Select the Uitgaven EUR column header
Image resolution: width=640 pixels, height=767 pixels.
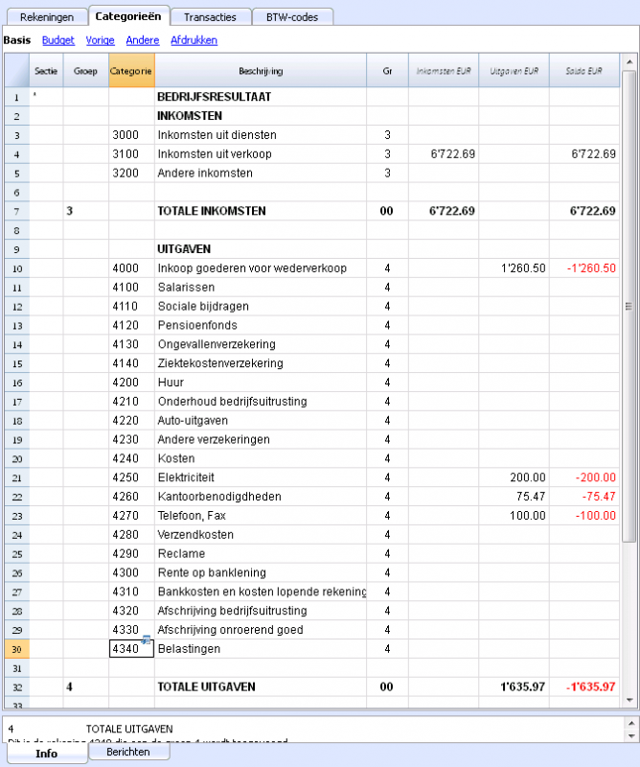(x=514, y=71)
